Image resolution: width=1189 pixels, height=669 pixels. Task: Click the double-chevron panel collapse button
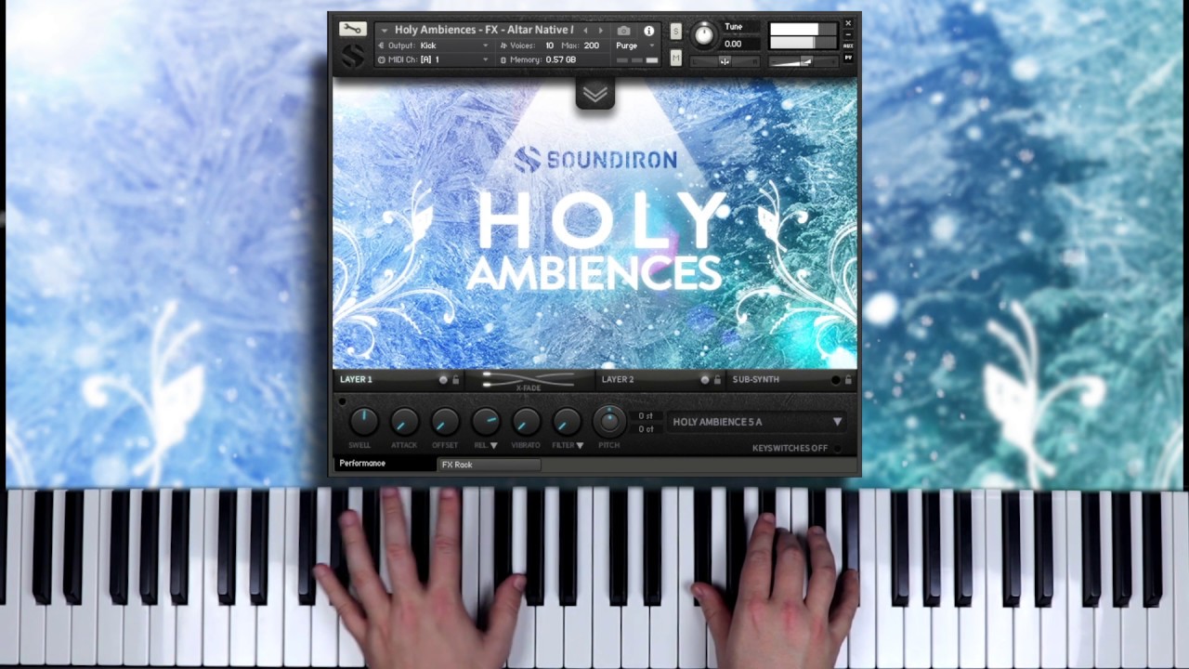tap(595, 93)
